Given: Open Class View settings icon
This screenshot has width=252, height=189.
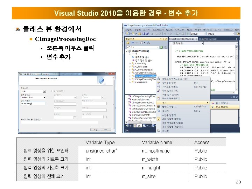Looking at the screenshot, I should click(142, 43).
